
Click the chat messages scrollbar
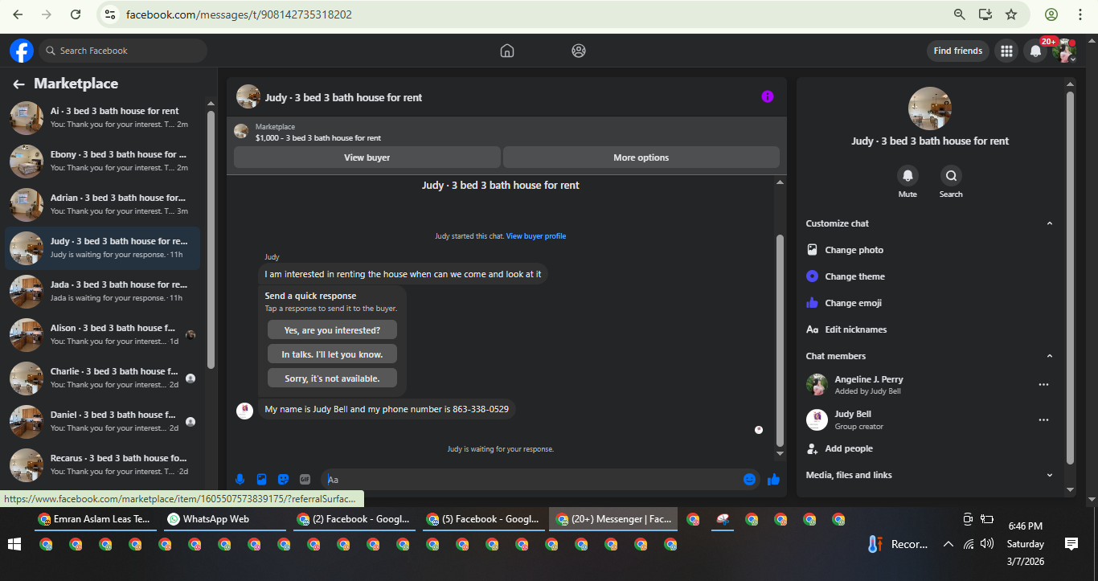[779, 339]
